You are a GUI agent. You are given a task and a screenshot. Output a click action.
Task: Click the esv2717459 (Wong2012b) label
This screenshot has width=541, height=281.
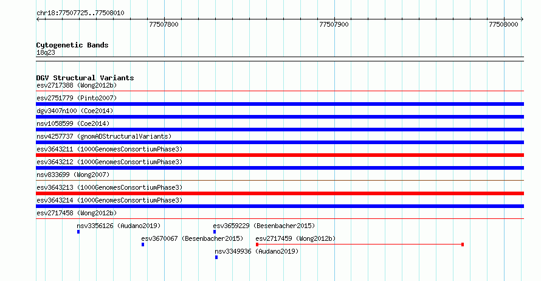click(x=295, y=238)
